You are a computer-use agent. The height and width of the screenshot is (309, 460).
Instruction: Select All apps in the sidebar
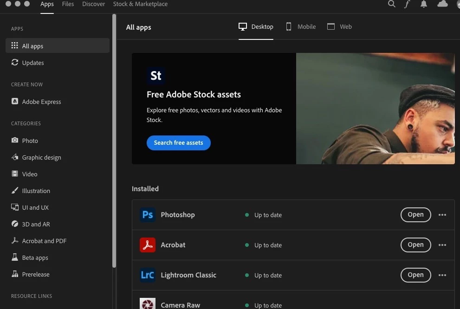click(58, 46)
